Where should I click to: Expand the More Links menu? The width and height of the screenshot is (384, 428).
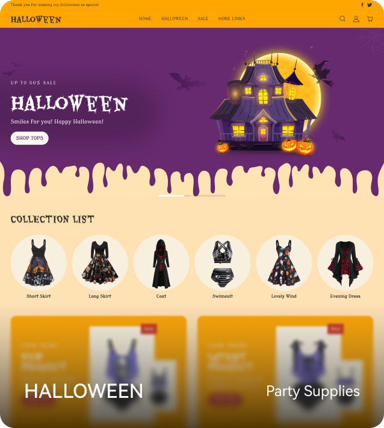tap(231, 19)
